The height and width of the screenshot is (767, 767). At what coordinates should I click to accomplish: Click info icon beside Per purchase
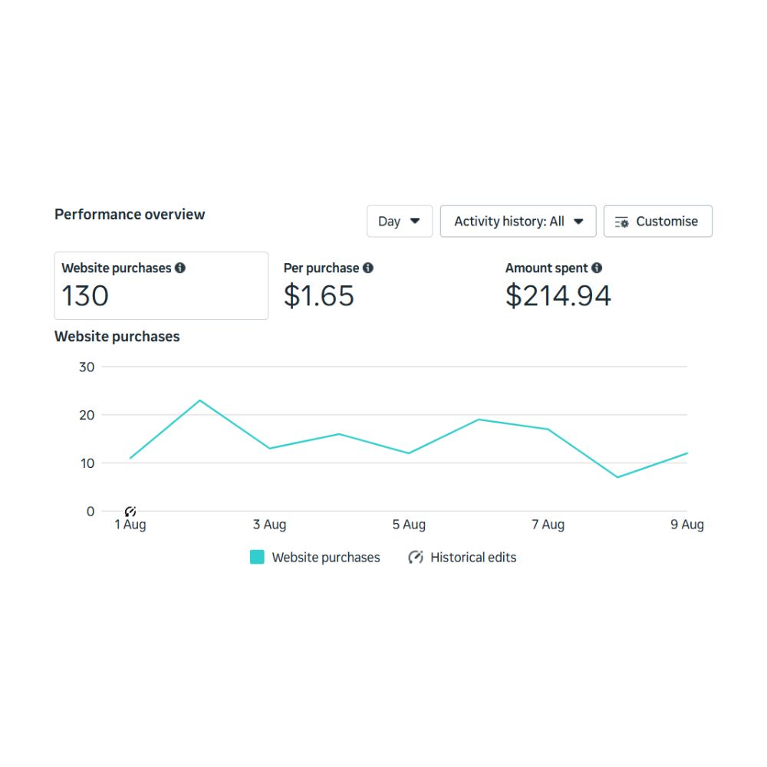click(x=368, y=268)
